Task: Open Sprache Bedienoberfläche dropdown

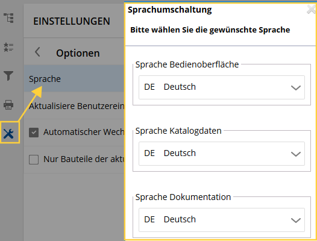Action: coord(222,87)
